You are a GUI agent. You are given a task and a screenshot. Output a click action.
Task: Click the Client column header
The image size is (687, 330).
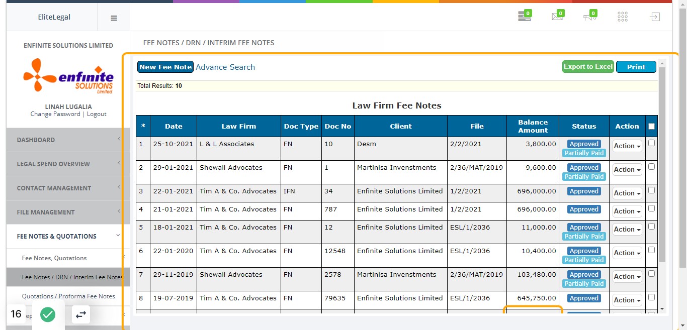click(x=401, y=126)
